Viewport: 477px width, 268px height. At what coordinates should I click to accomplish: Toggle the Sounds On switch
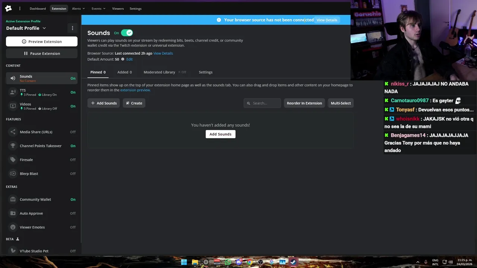coord(127,33)
